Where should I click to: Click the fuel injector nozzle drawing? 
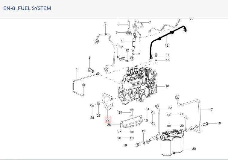point(134,43)
